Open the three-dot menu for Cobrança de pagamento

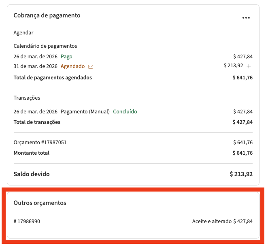(246, 18)
